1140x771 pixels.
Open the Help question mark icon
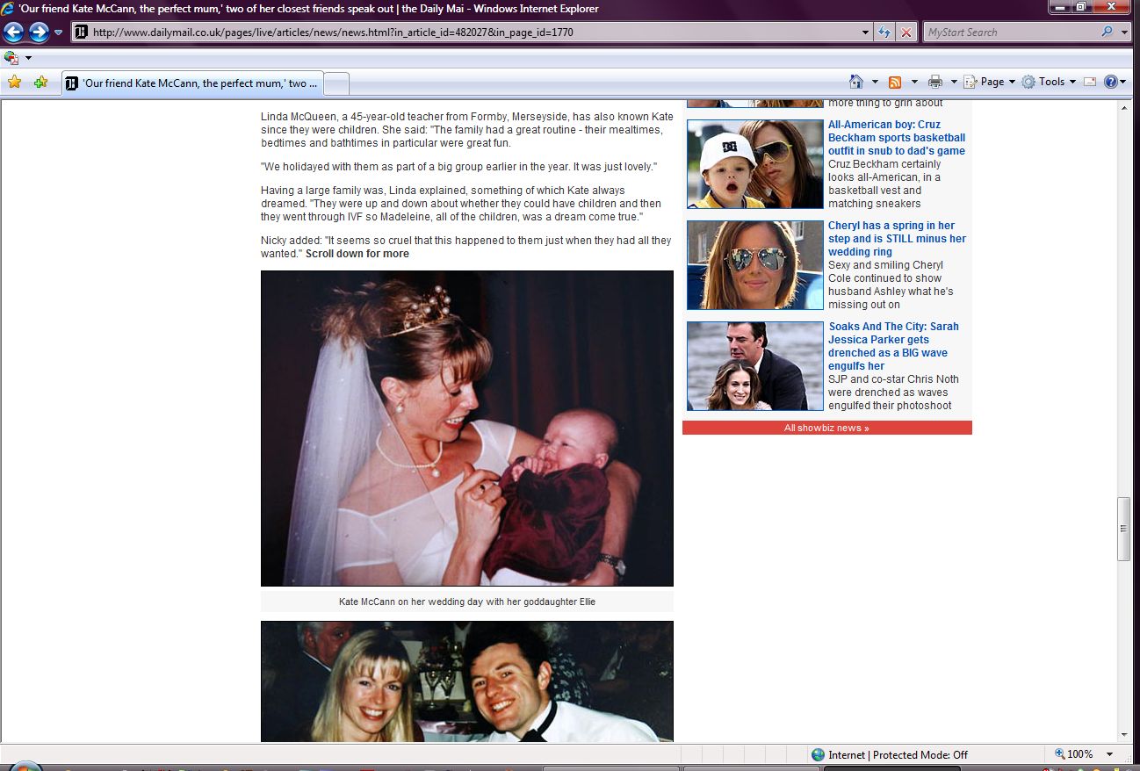tap(1110, 82)
